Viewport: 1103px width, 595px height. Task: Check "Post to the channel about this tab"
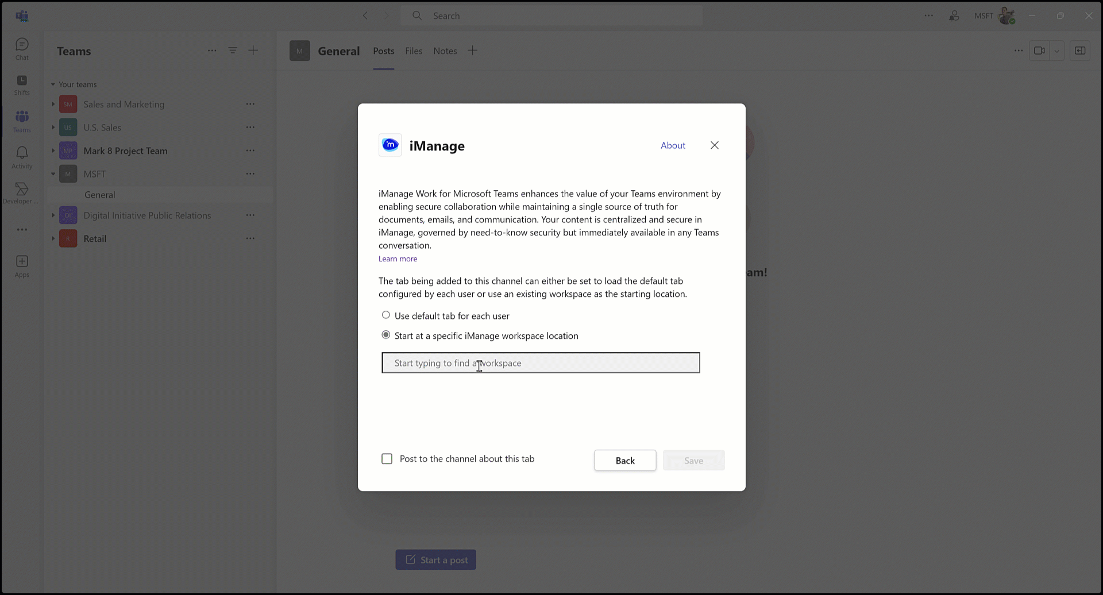point(387,458)
